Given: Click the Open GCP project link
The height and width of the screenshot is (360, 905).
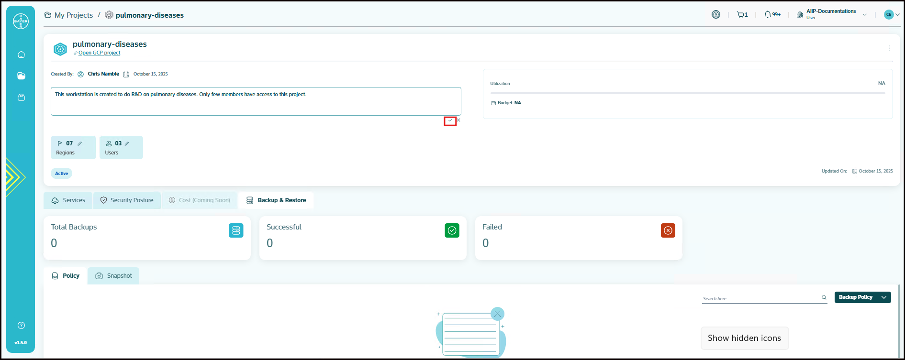Looking at the screenshot, I should (x=99, y=53).
